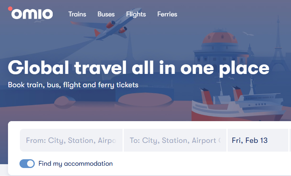Focus the To destination field

(175, 140)
